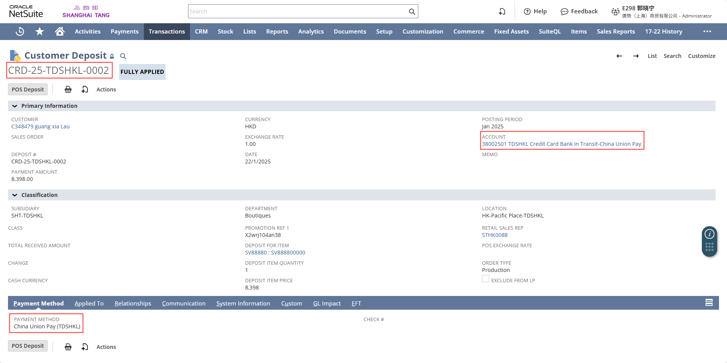Select the Payment Method subtab
The image size is (727, 363).
[38, 303]
